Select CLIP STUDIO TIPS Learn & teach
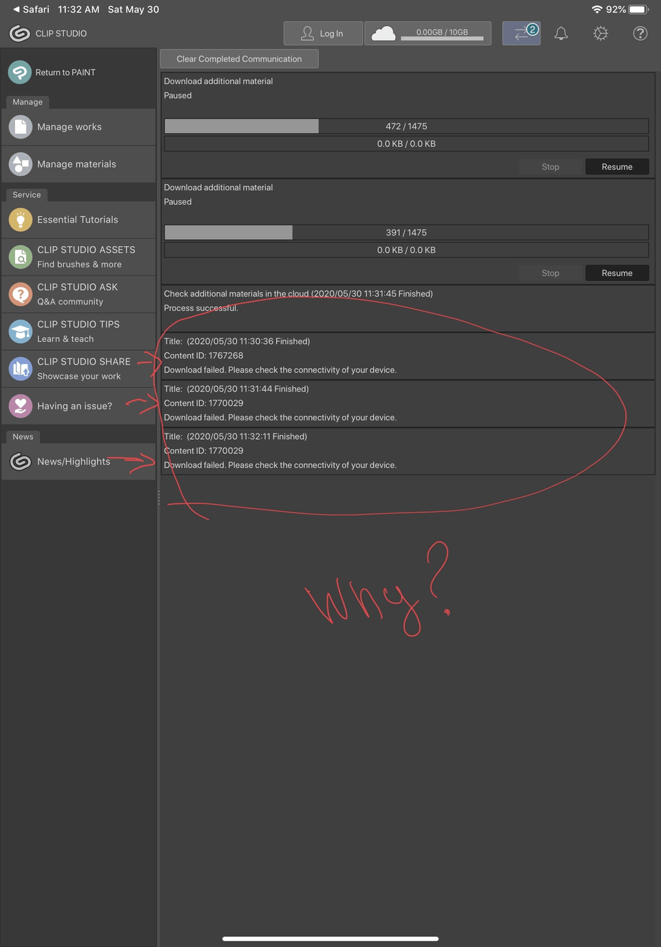Viewport: 661px width, 947px height. [x=78, y=332]
